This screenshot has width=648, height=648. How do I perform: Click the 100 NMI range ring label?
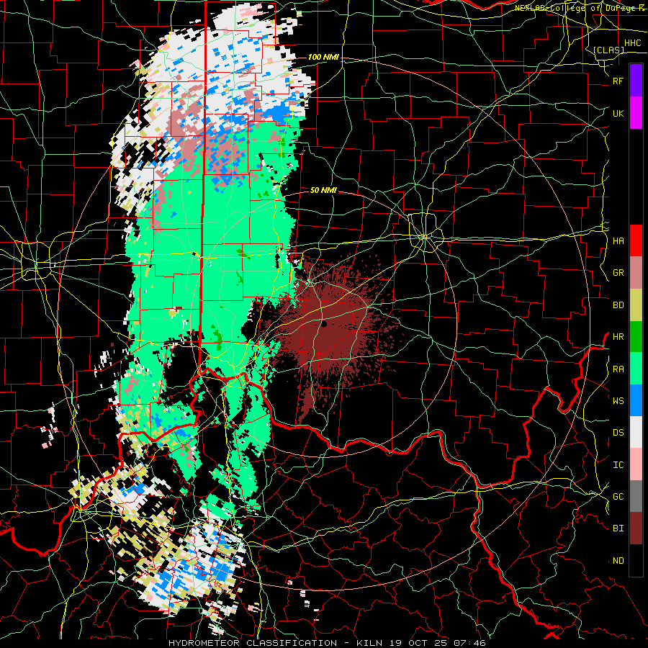coord(323,57)
